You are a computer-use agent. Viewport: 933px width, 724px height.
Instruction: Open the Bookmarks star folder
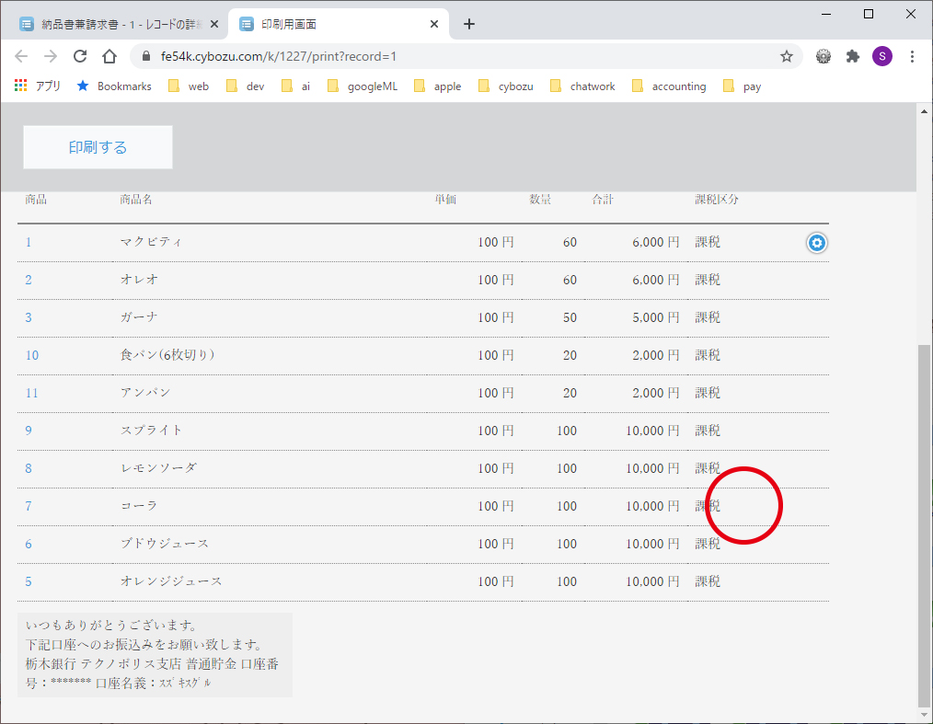click(114, 86)
